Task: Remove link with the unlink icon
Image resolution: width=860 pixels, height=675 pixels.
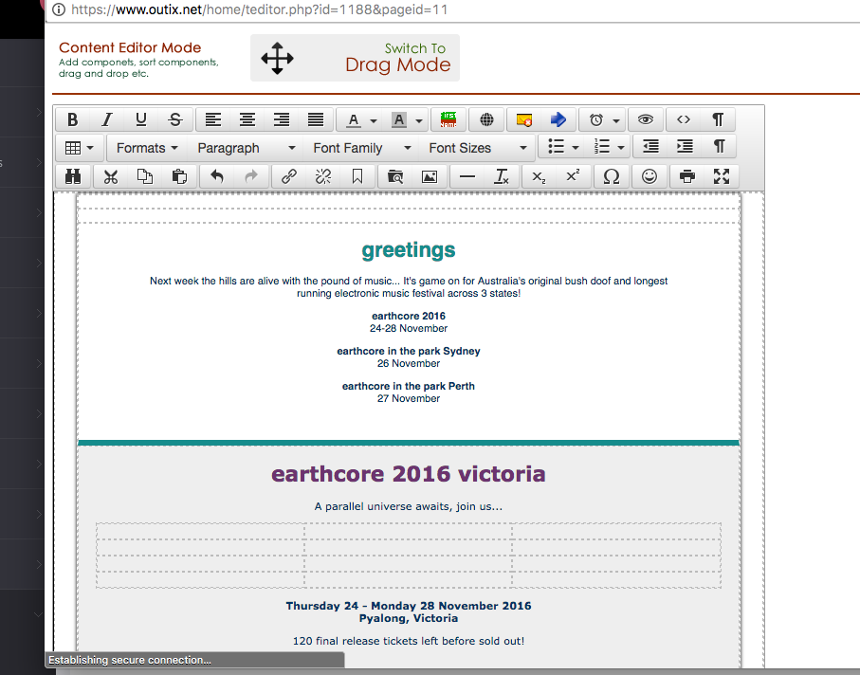Action: coord(323,176)
